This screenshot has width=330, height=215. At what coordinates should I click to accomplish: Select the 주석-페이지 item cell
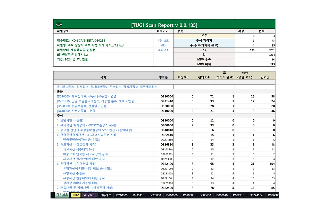(x=204, y=41)
